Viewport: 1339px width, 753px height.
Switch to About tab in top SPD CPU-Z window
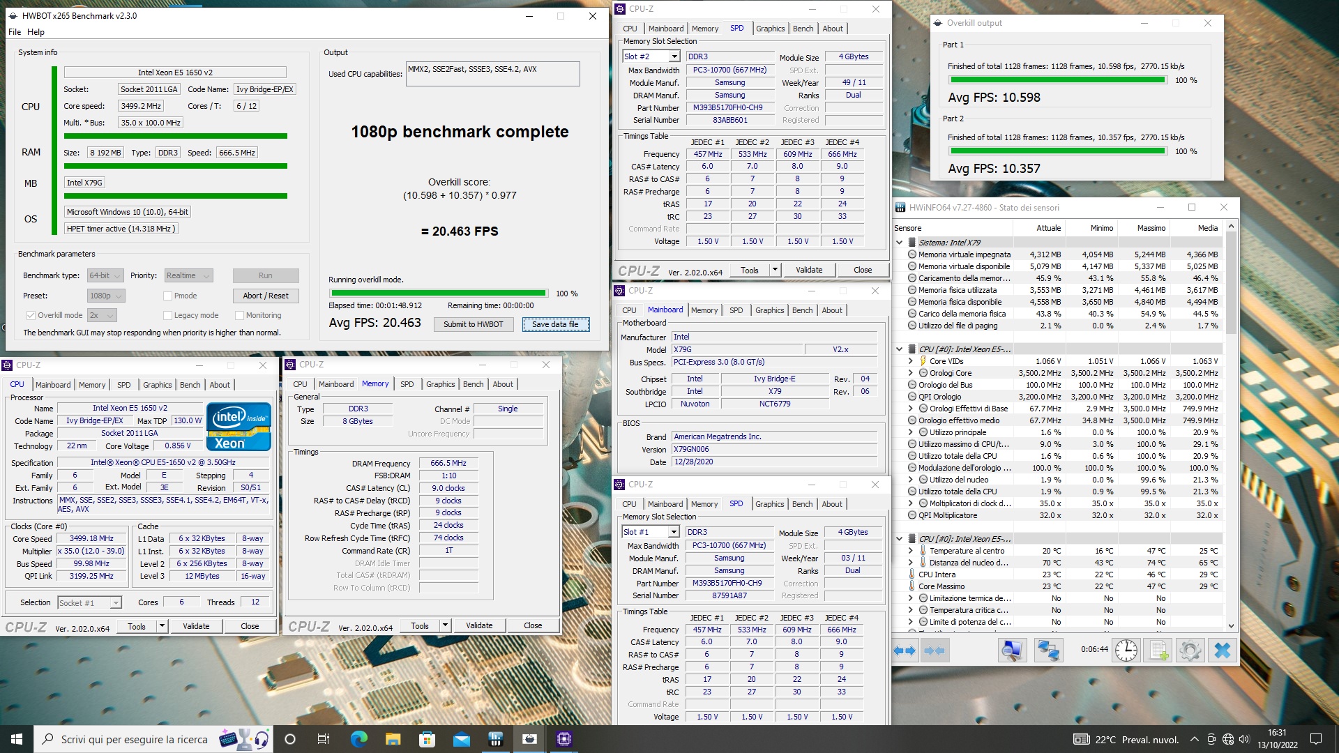pyautogui.click(x=833, y=29)
